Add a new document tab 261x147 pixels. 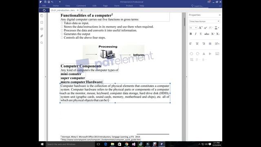pyautogui.click(x=82, y=10)
